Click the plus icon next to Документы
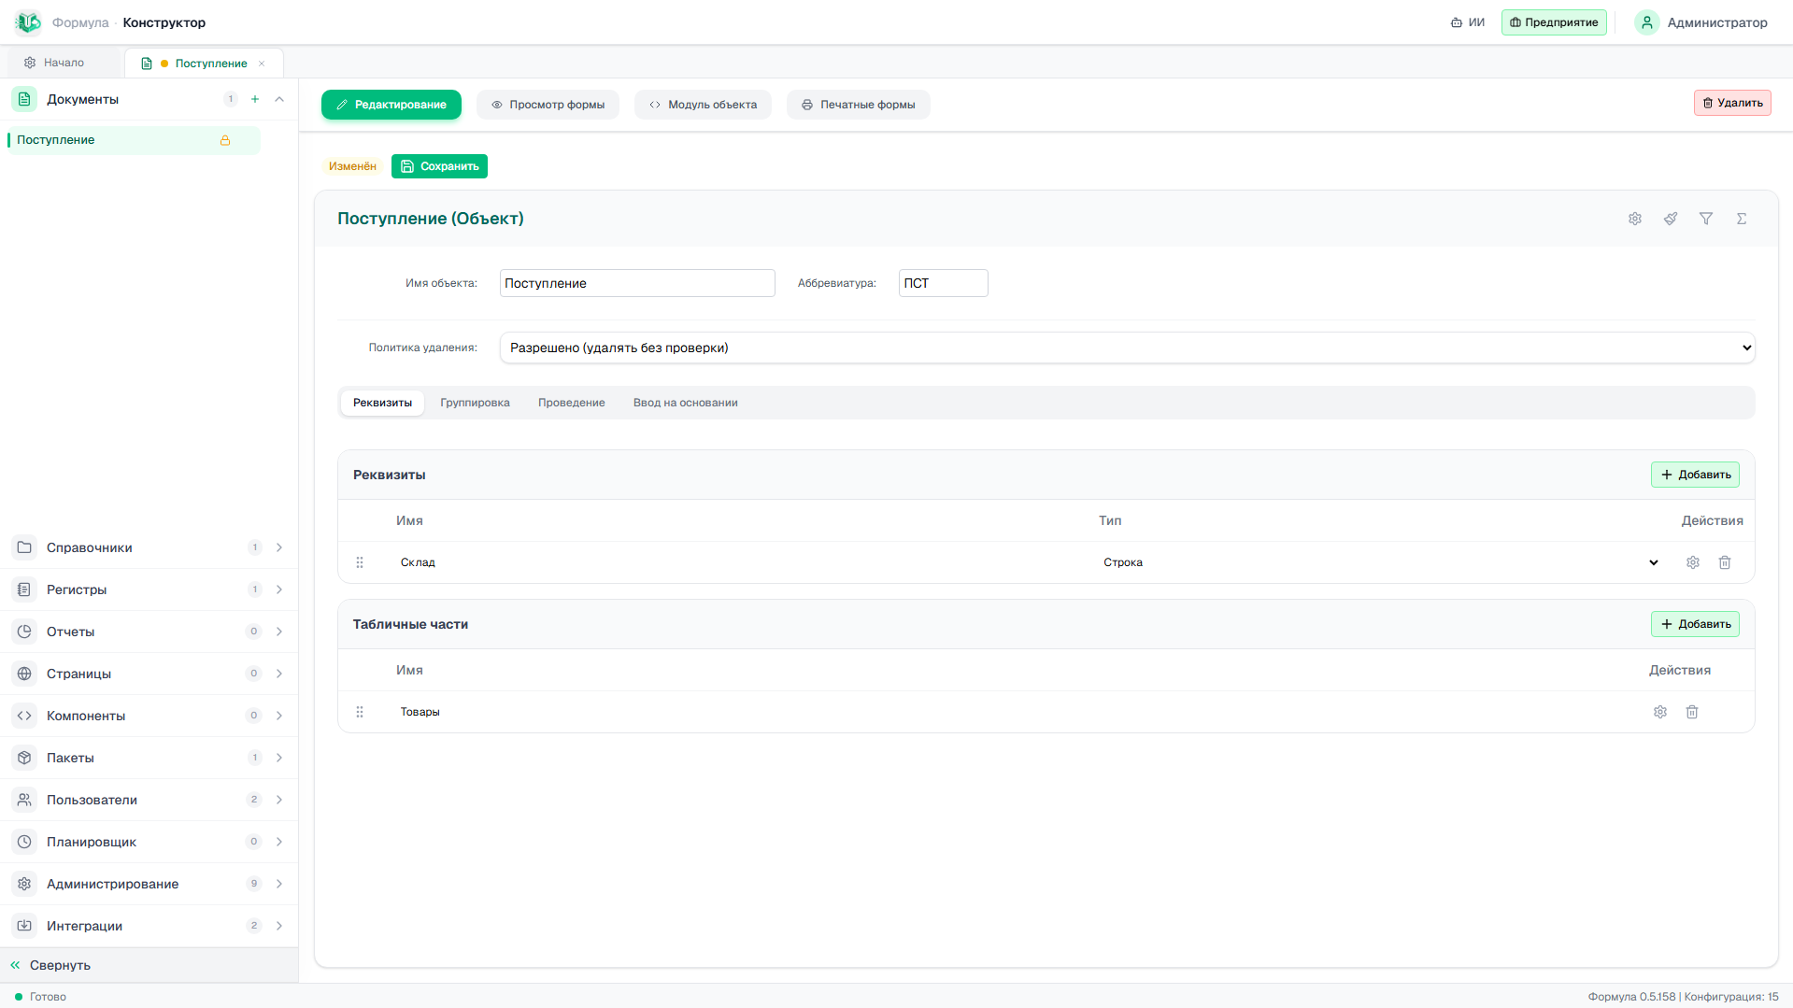Image resolution: width=1793 pixels, height=1008 pixels. [x=255, y=99]
